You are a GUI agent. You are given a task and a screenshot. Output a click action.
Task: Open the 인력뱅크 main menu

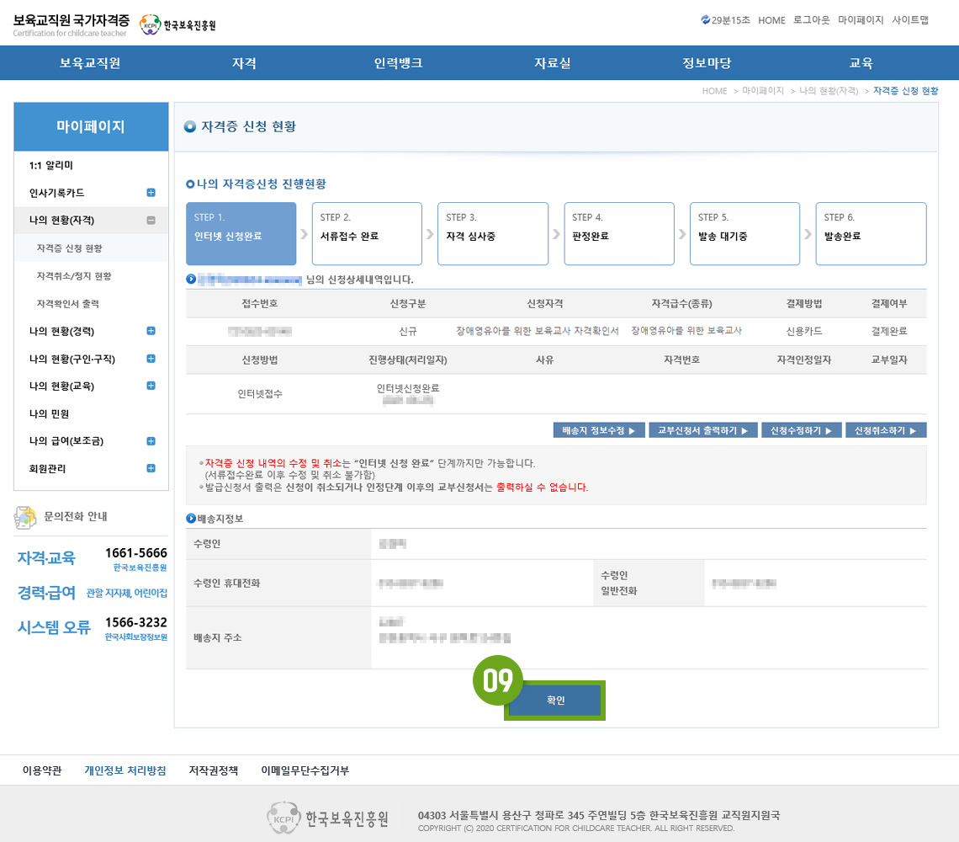click(x=398, y=63)
